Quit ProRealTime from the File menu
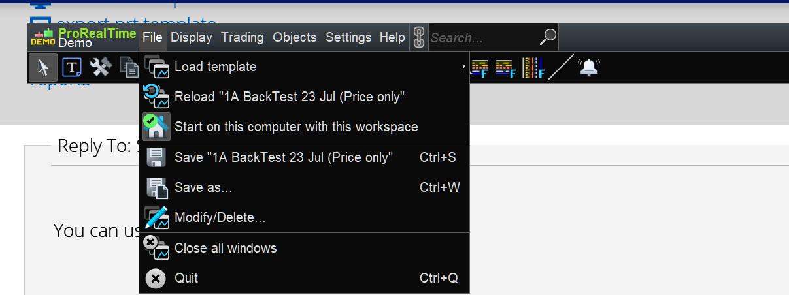The height and width of the screenshot is (295, 789). click(x=186, y=278)
